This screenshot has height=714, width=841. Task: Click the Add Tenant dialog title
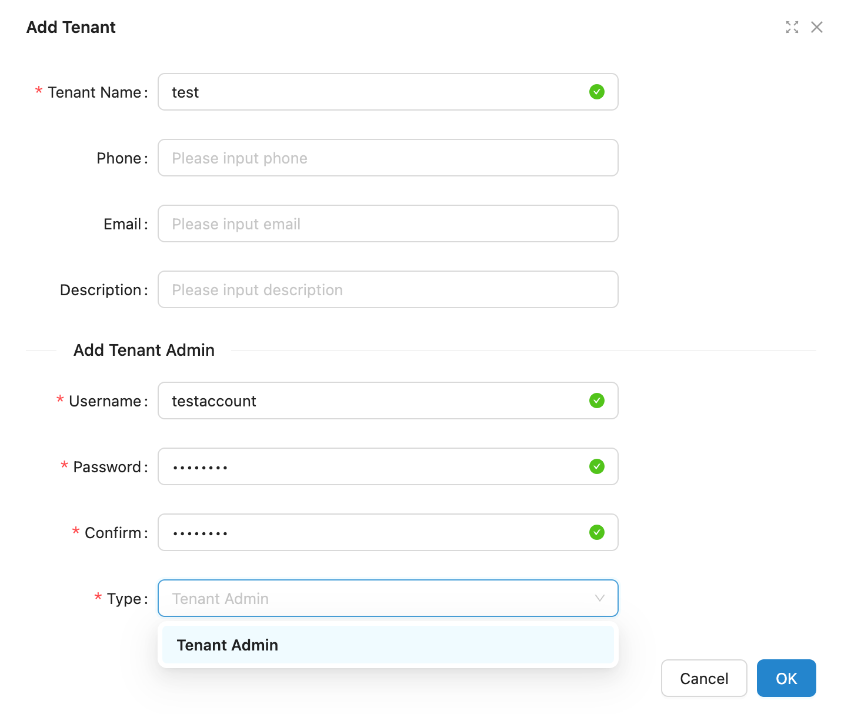click(71, 27)
